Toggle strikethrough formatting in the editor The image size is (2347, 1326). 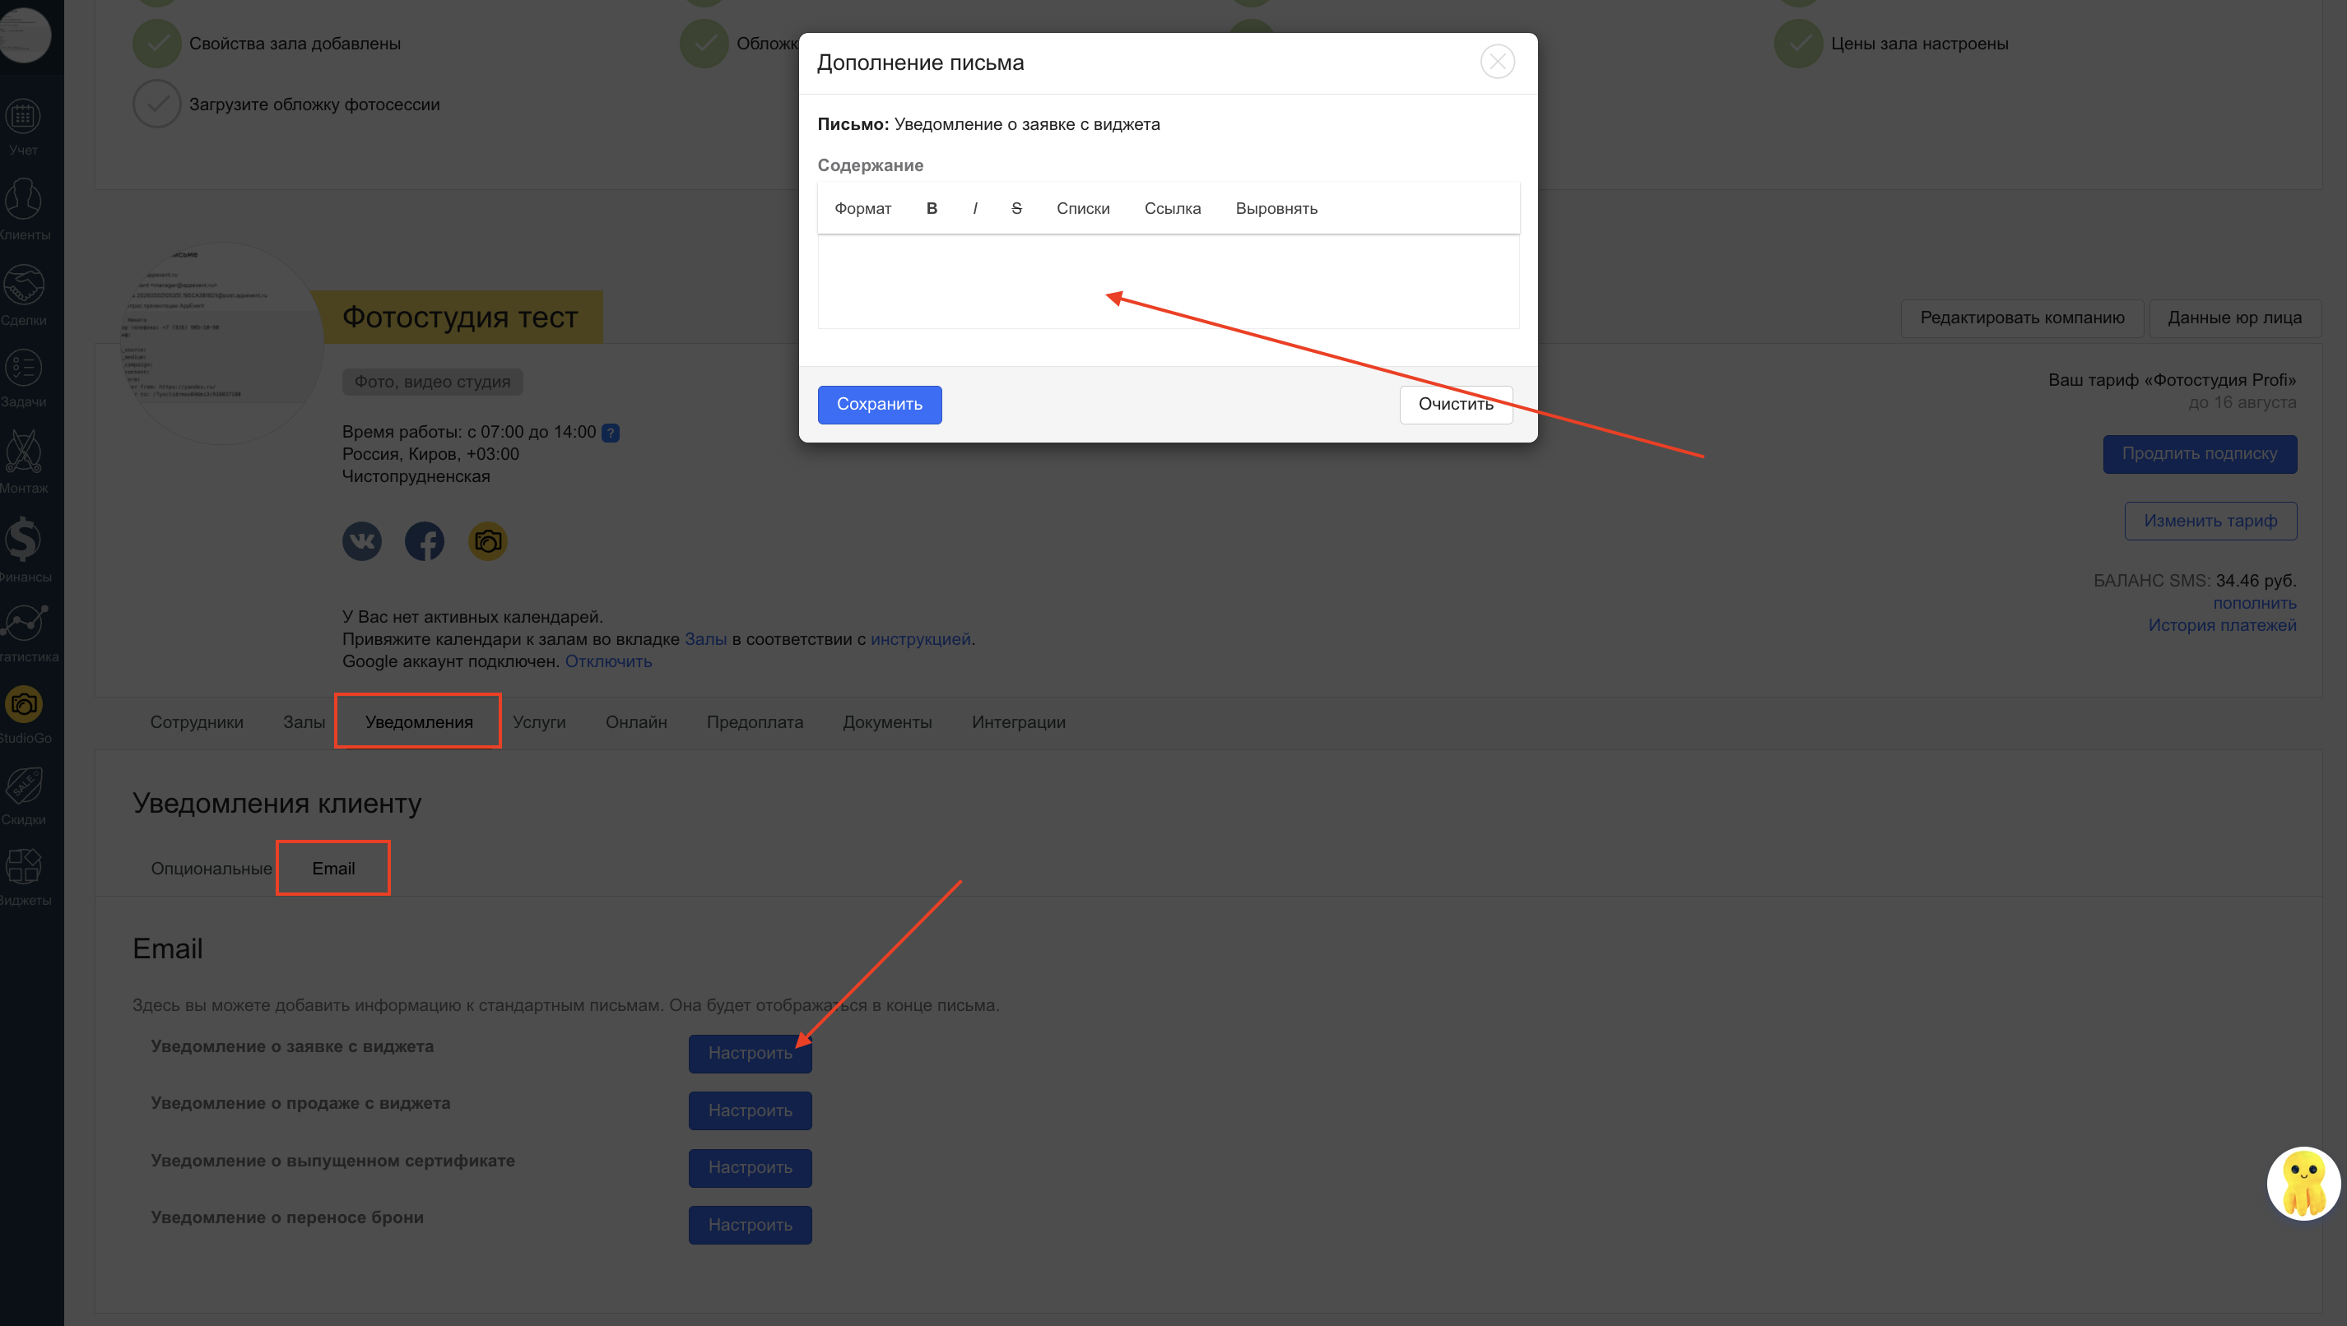click(x=1017, y=209)
